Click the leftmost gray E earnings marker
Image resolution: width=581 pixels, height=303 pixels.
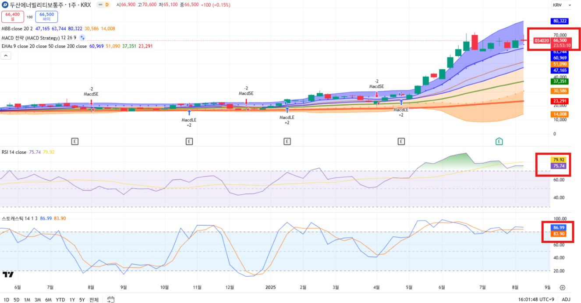click(75, 141)
